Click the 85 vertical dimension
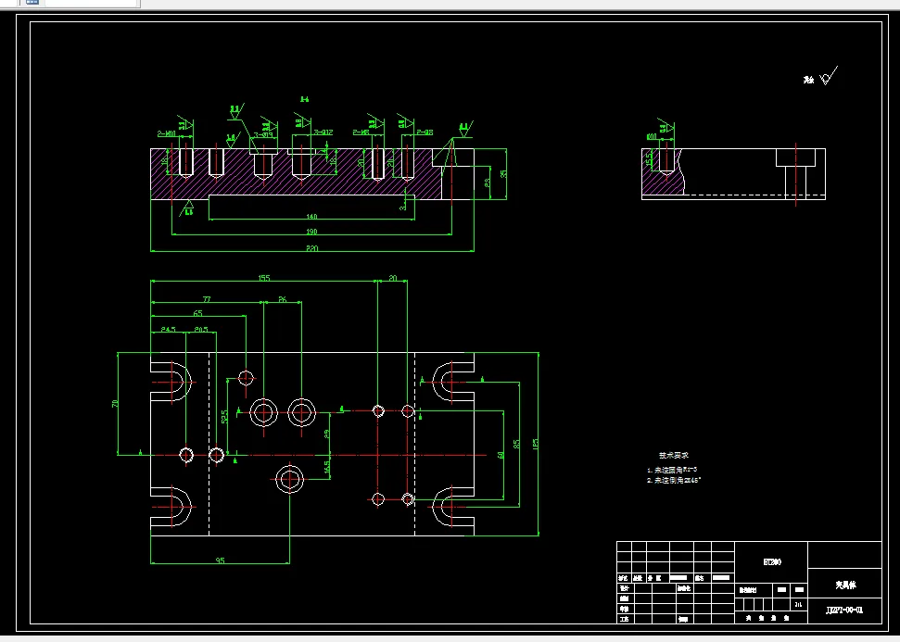This screenshot has height=642, width=900. pyautogui.click(x=516, y=444)
